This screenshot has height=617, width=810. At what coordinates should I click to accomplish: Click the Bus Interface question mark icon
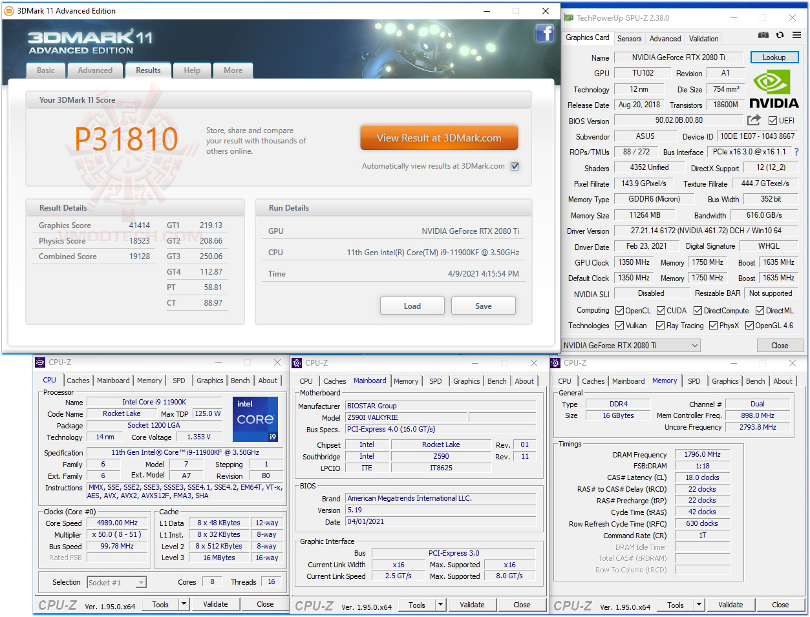point(796,152)
